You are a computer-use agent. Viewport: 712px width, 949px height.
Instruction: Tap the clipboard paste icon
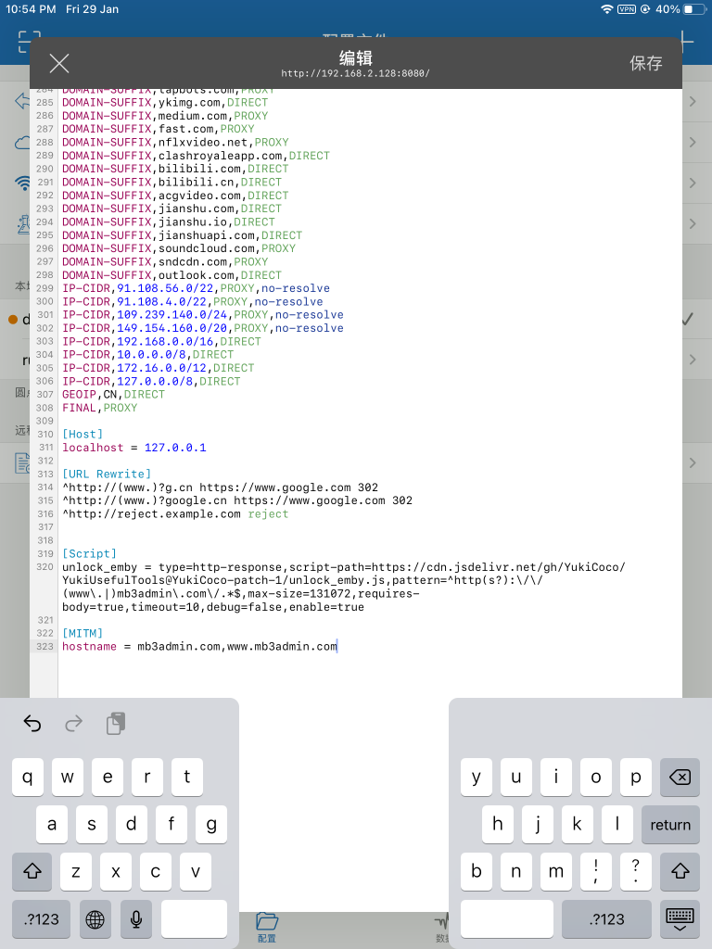click(x=115, y=724)
